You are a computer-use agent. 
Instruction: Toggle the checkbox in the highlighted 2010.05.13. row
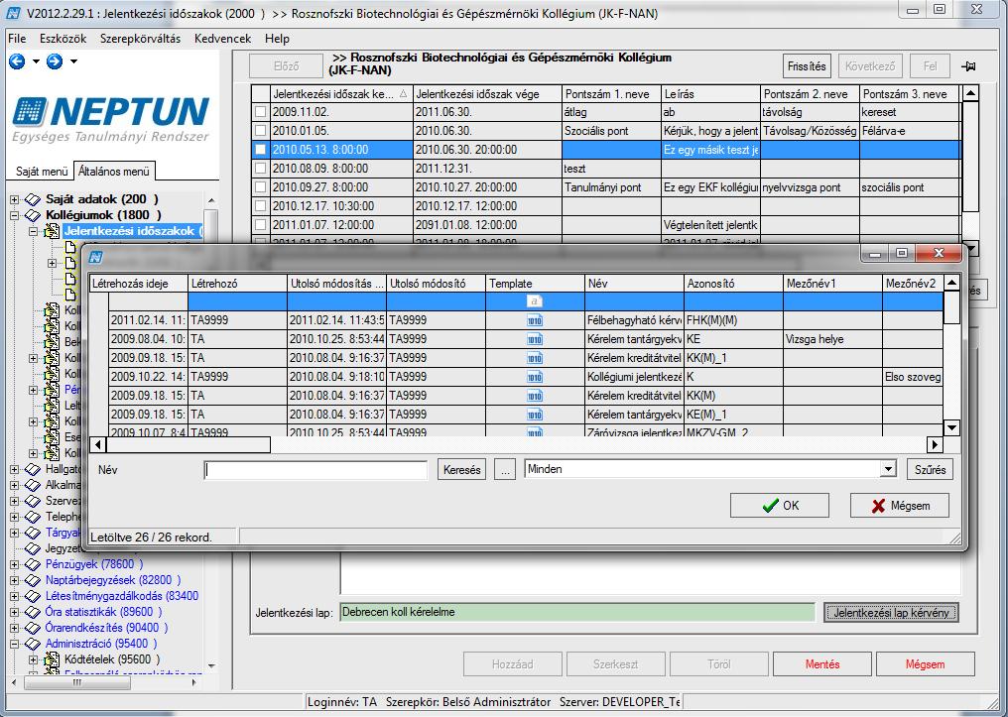[260, 150]
